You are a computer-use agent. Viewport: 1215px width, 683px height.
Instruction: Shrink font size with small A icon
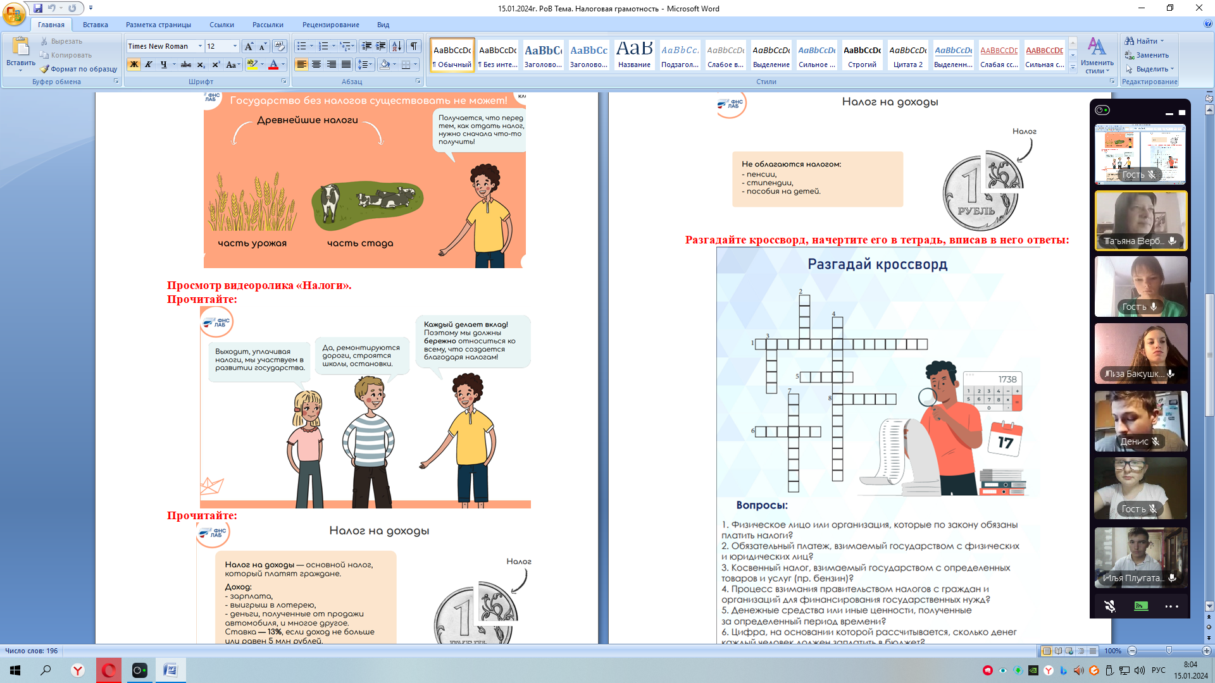coord(263,46)
